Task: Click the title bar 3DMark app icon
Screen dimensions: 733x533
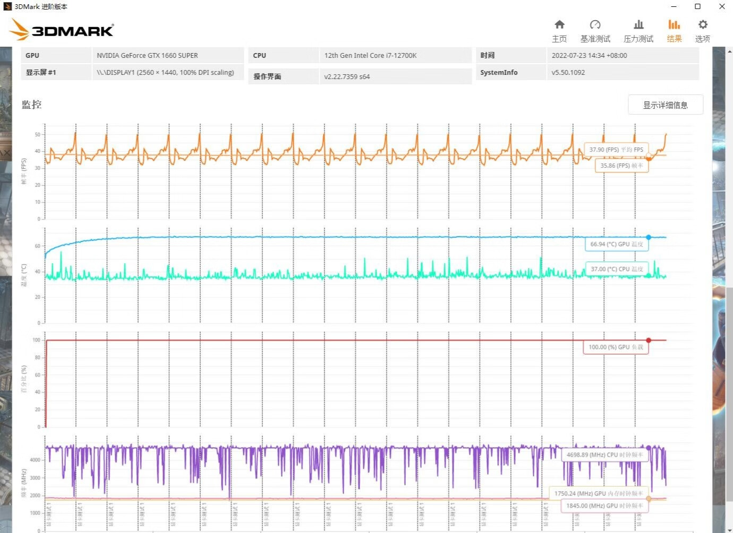Action: (x=7, y=6)
